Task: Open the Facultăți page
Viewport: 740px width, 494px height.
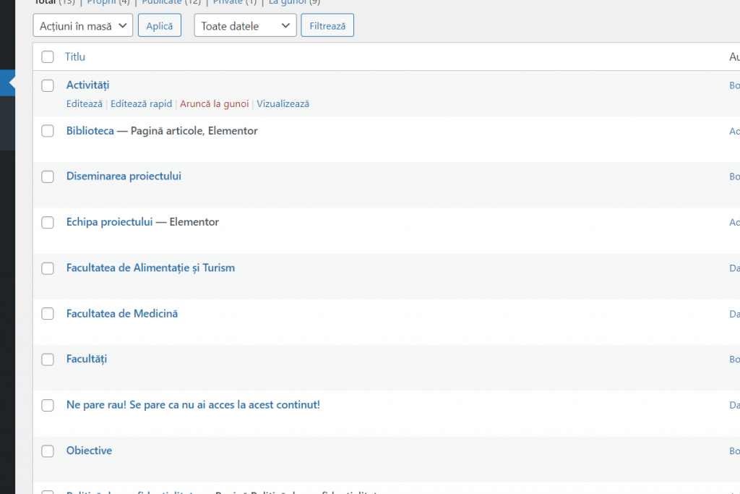Action: [x=86, y=359]
